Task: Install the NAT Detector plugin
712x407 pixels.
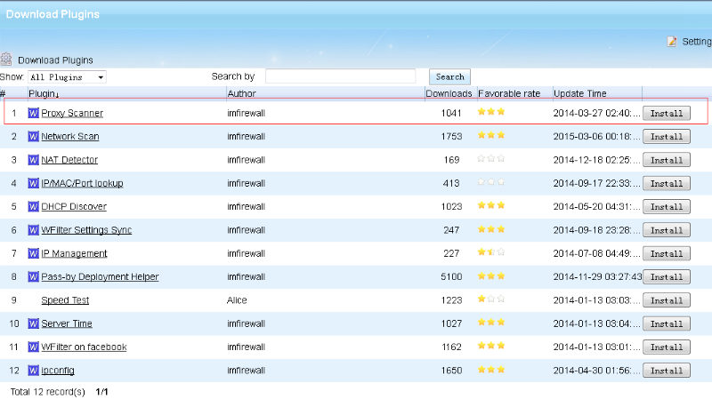Action: point(666,160)
